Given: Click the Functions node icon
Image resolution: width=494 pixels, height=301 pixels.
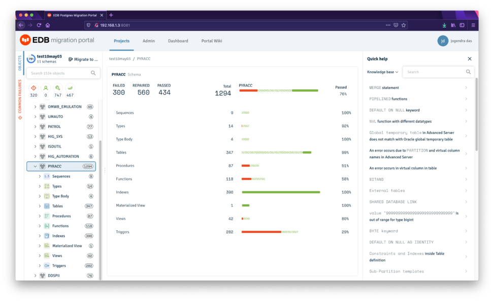Looking at the screenshot, I should [x=47, y=226].
